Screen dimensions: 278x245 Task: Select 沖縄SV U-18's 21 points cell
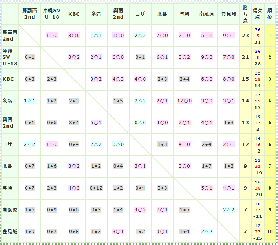(x=245, y=57)
